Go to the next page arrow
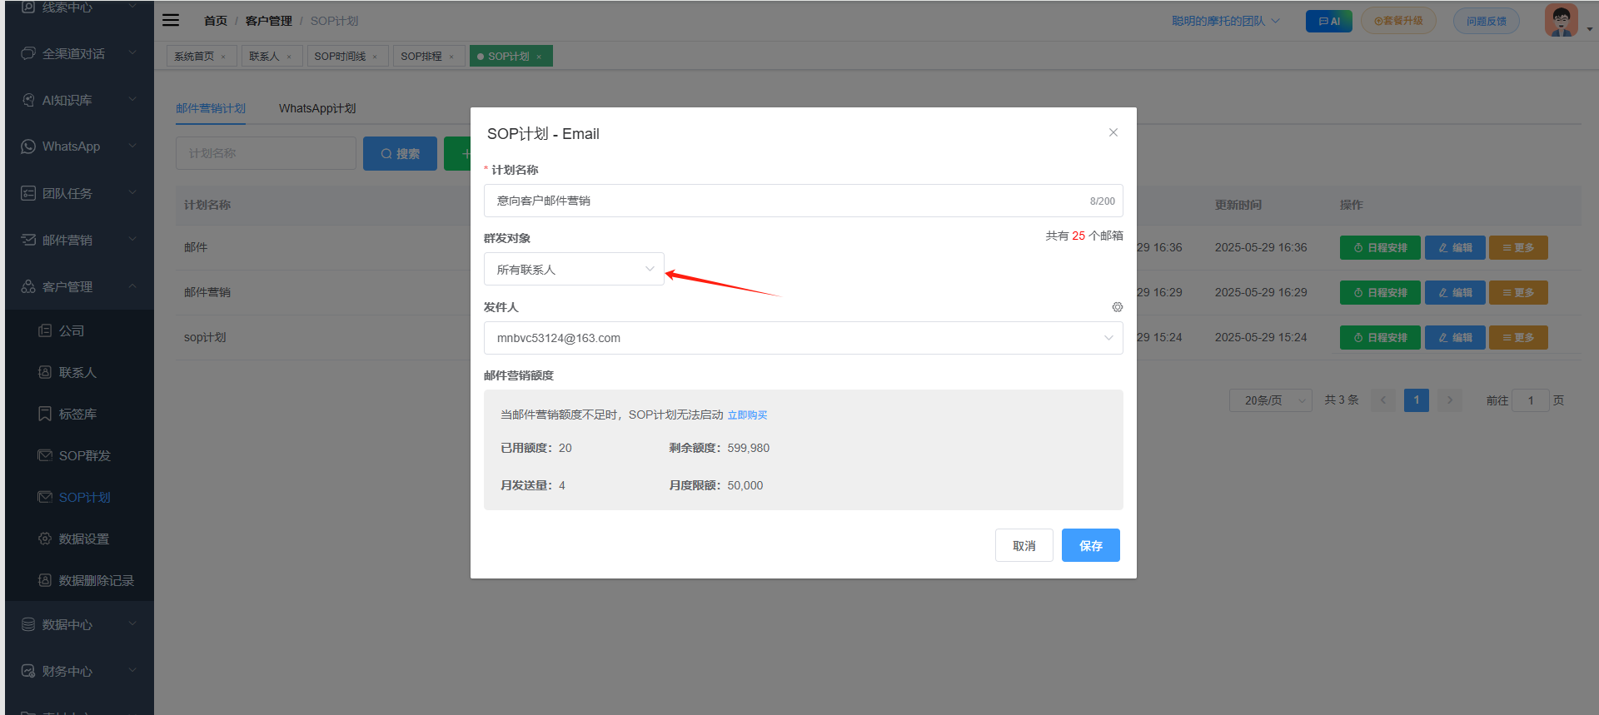Screen dimensions: 1599x715 click(x=1450, y=400)
